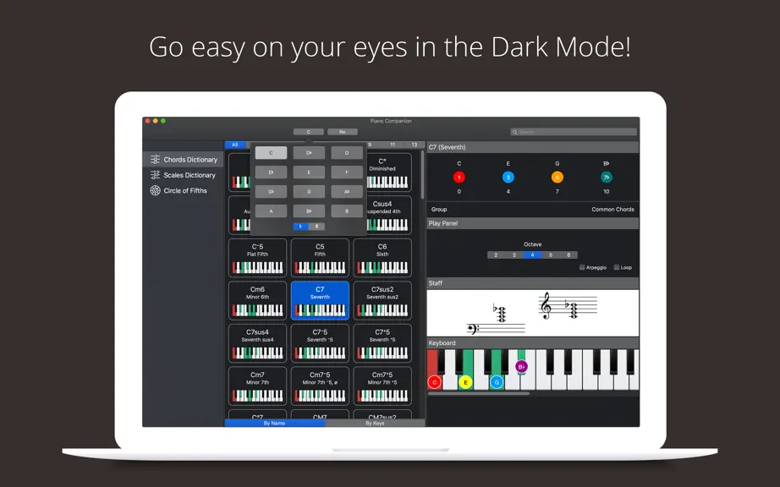The image size is (780, 487).
Task: Enable the Arpeggio checkbox
Action: click(581, 267)
